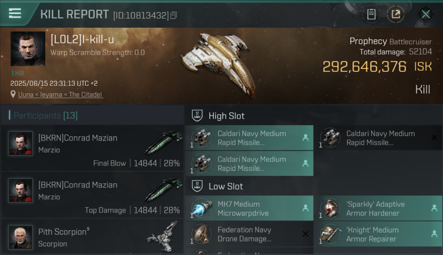
Task: Follow the Uuna < Ieyama < The Citadel link
Action: click(60, 95)
